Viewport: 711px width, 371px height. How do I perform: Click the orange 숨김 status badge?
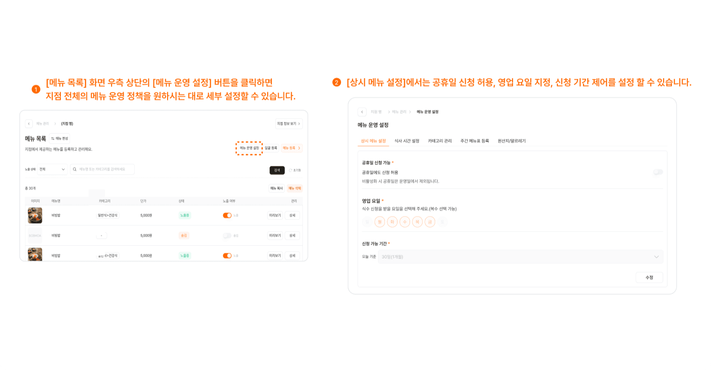184,236
